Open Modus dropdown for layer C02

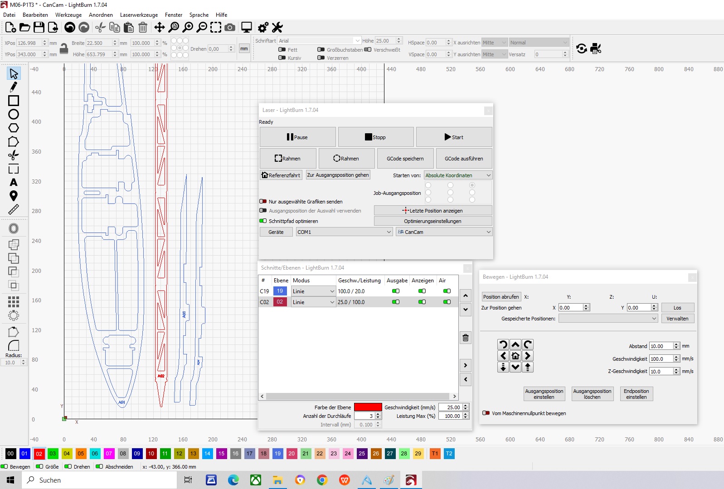point(313,302)
